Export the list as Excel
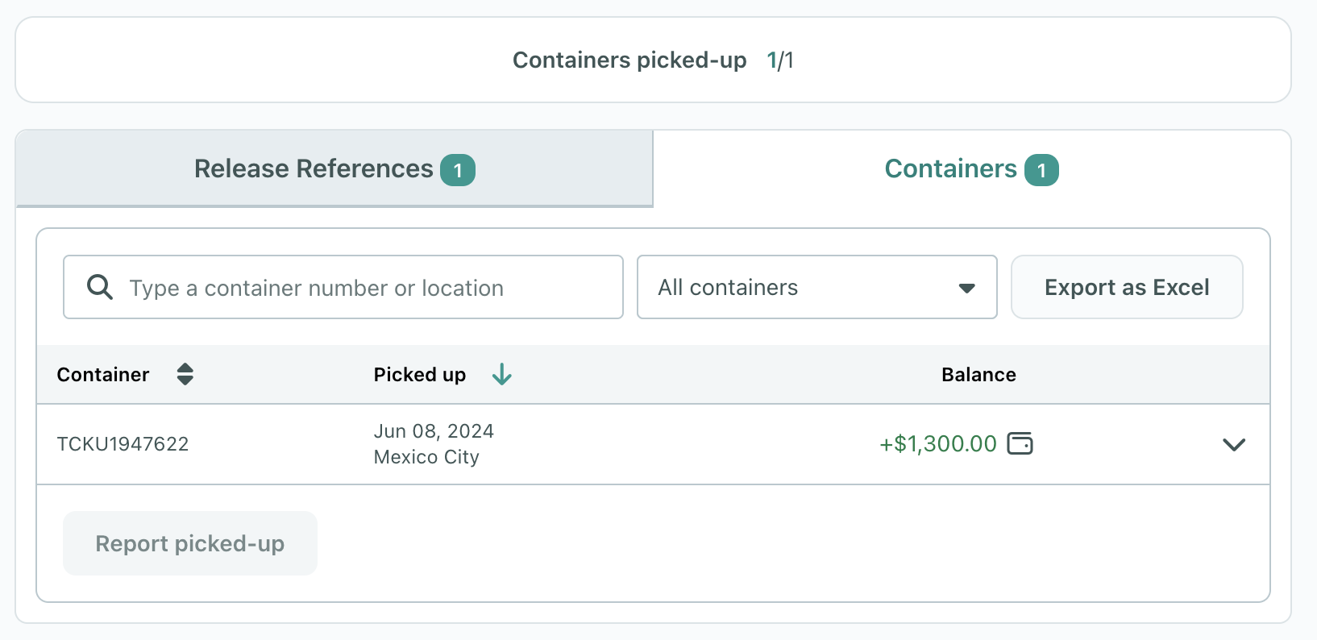The width and height of the screenshot is (1317, 640). click(x=1127, y=287)
